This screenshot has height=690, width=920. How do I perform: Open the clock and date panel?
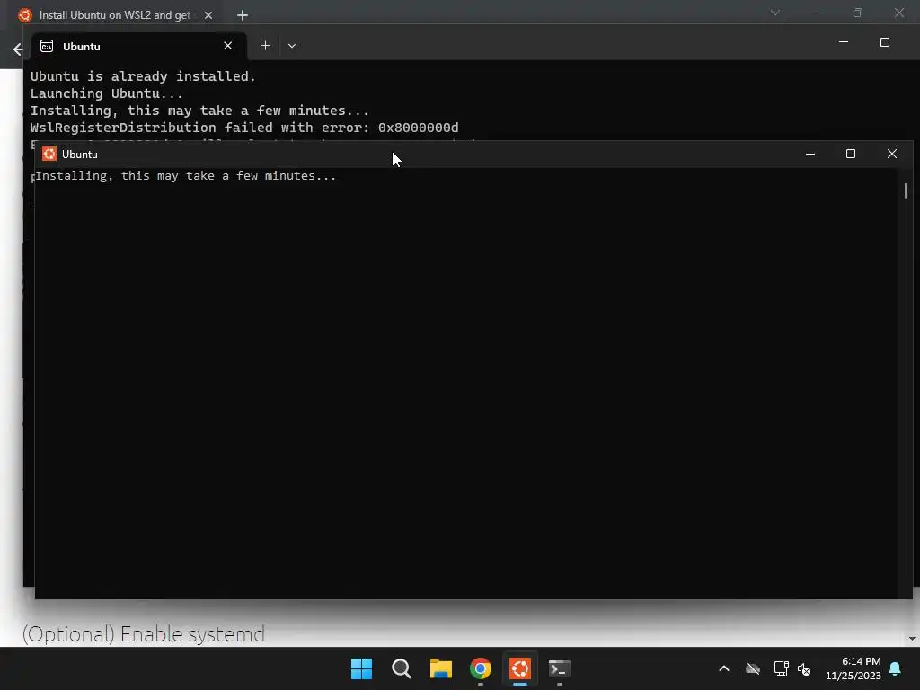click(x=854, y=668)
